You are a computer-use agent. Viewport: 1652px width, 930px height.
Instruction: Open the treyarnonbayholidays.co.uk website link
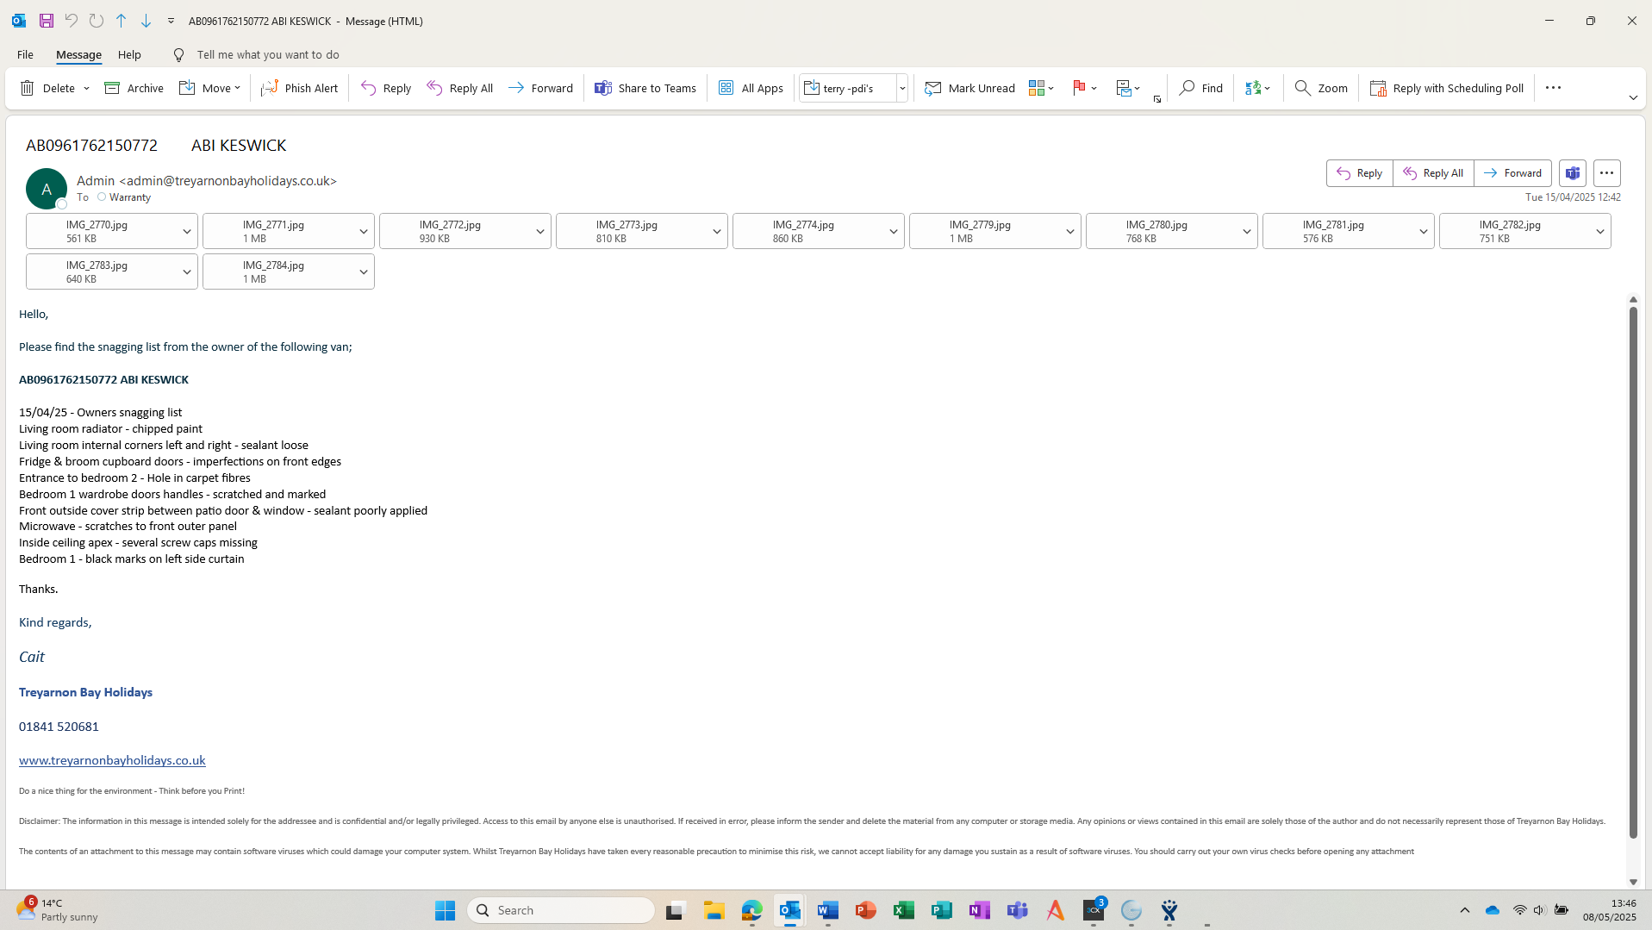click(x=112, y=760)
